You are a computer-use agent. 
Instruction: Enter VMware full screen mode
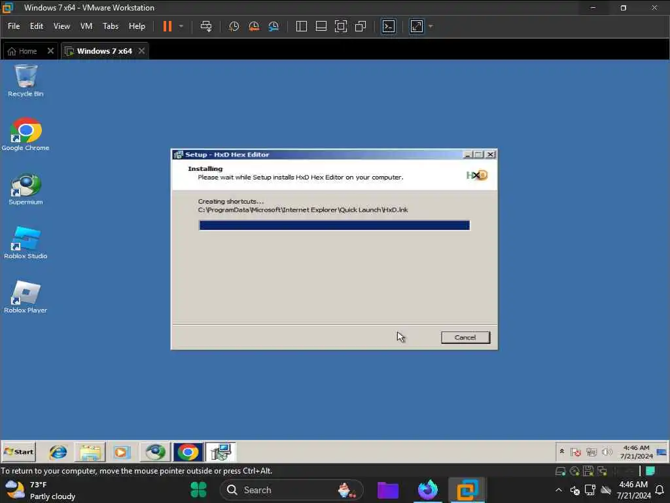[340, 26]
